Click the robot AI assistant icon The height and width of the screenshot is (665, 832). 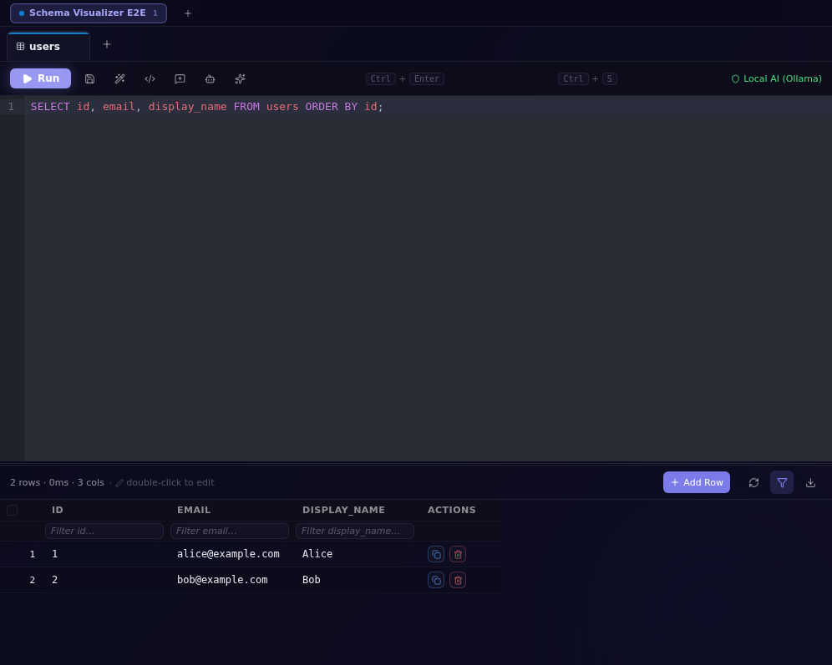coord(211,79)
